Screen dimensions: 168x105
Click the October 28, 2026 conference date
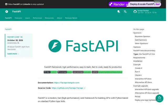coord(15,40)
